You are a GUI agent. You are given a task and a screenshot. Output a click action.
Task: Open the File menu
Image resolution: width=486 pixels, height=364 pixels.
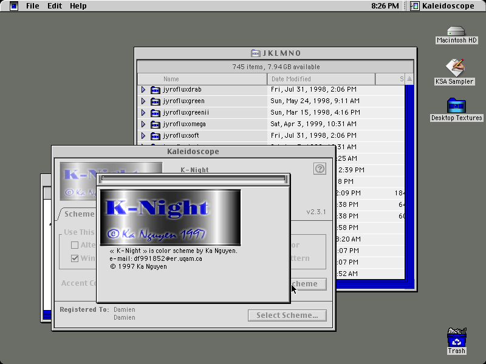[33, 6]
